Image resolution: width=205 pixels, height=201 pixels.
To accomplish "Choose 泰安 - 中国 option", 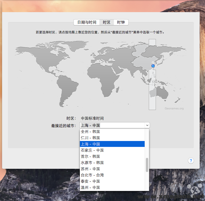I will [x=112, y=181].
